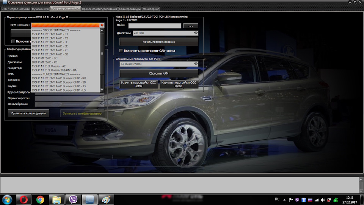Switch to Функции IPC tab
364x205 pixels.
click(40, 9)
